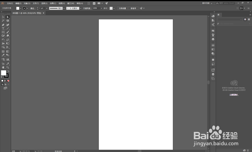Image resolution: width=252 pixels, height=152 pixels.
Task: Select the Hand tool
Action: (3, 67)
